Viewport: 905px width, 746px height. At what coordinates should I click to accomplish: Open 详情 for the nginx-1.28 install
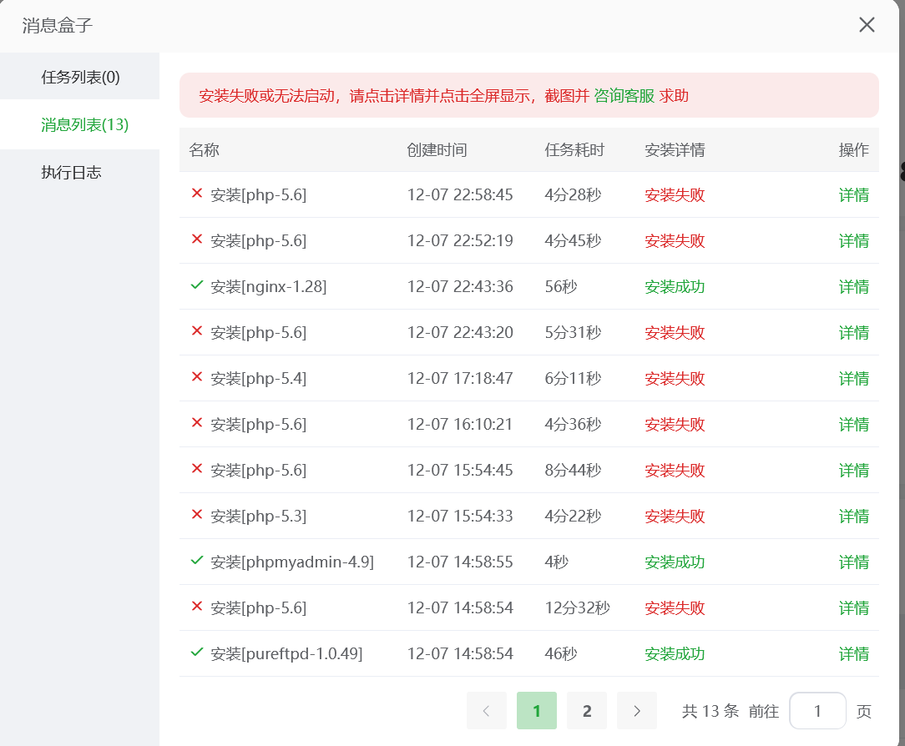853,287
